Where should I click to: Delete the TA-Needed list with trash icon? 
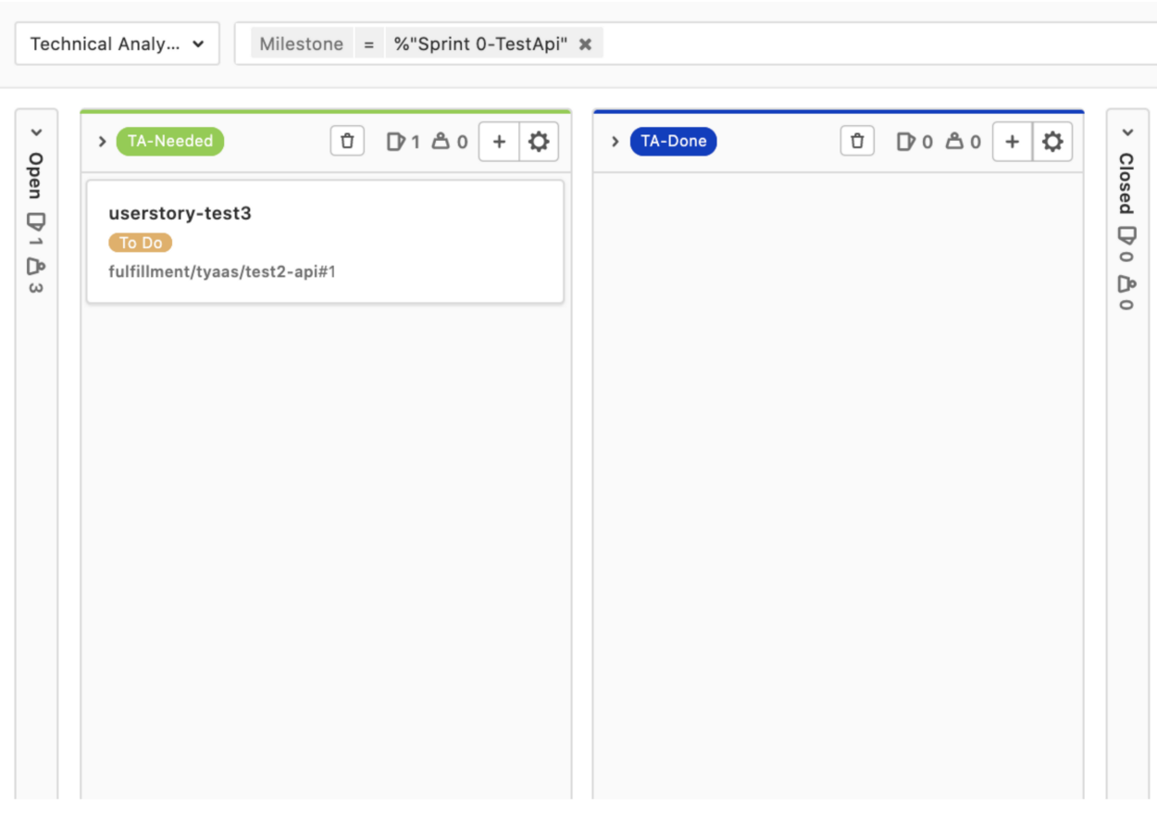coord(347,142)
